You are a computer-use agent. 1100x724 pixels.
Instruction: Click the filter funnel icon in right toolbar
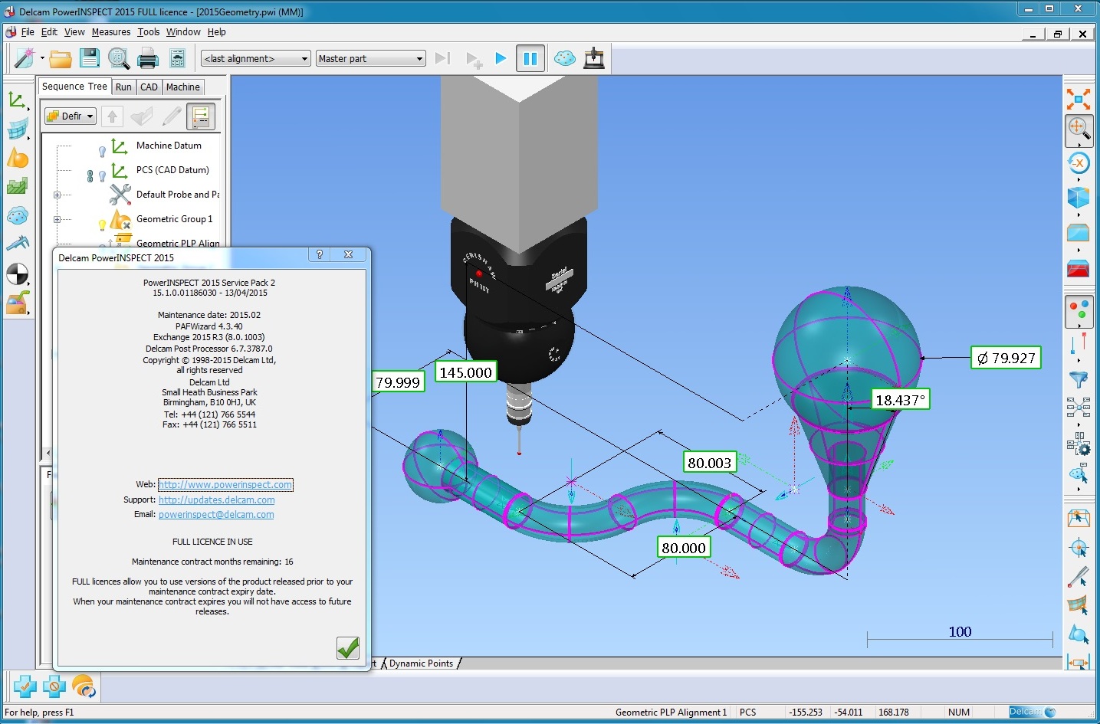(x=1079, y=379)
